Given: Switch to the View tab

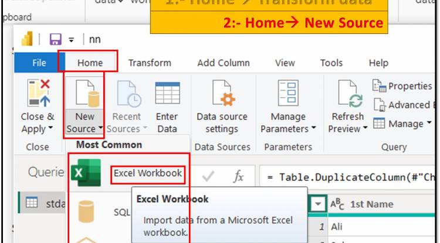Looking at the screenshot, I should click(x=285, y=63).
